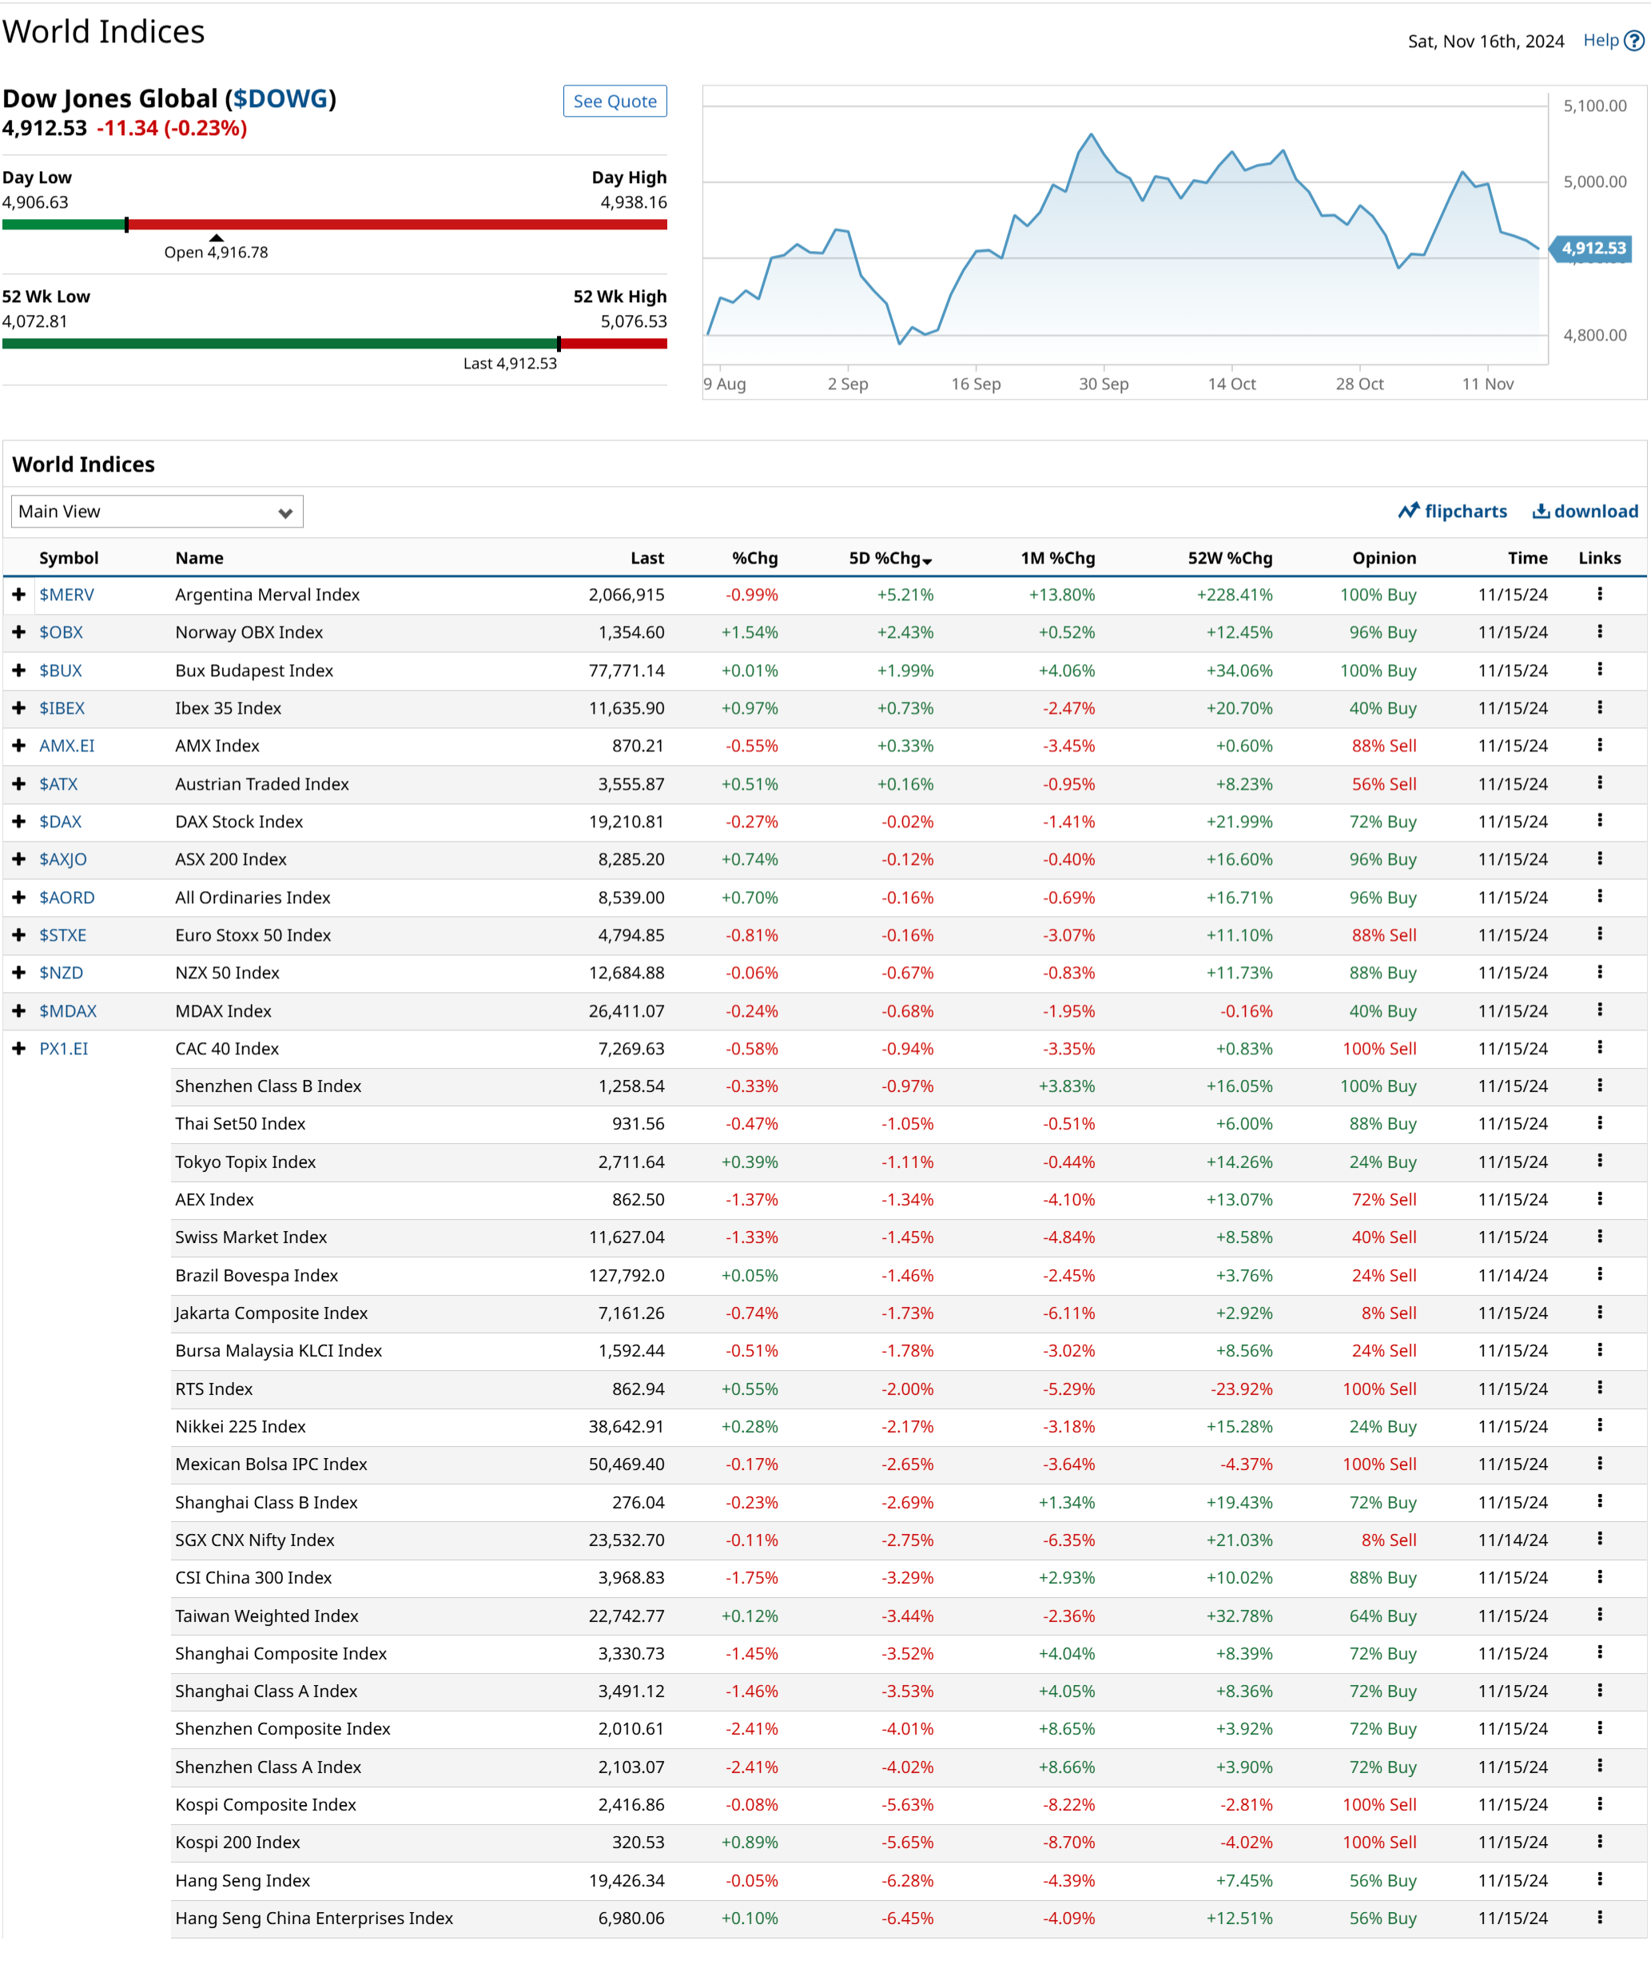Open links menu for Hang Seng Index

[x=1600, y=1879]
